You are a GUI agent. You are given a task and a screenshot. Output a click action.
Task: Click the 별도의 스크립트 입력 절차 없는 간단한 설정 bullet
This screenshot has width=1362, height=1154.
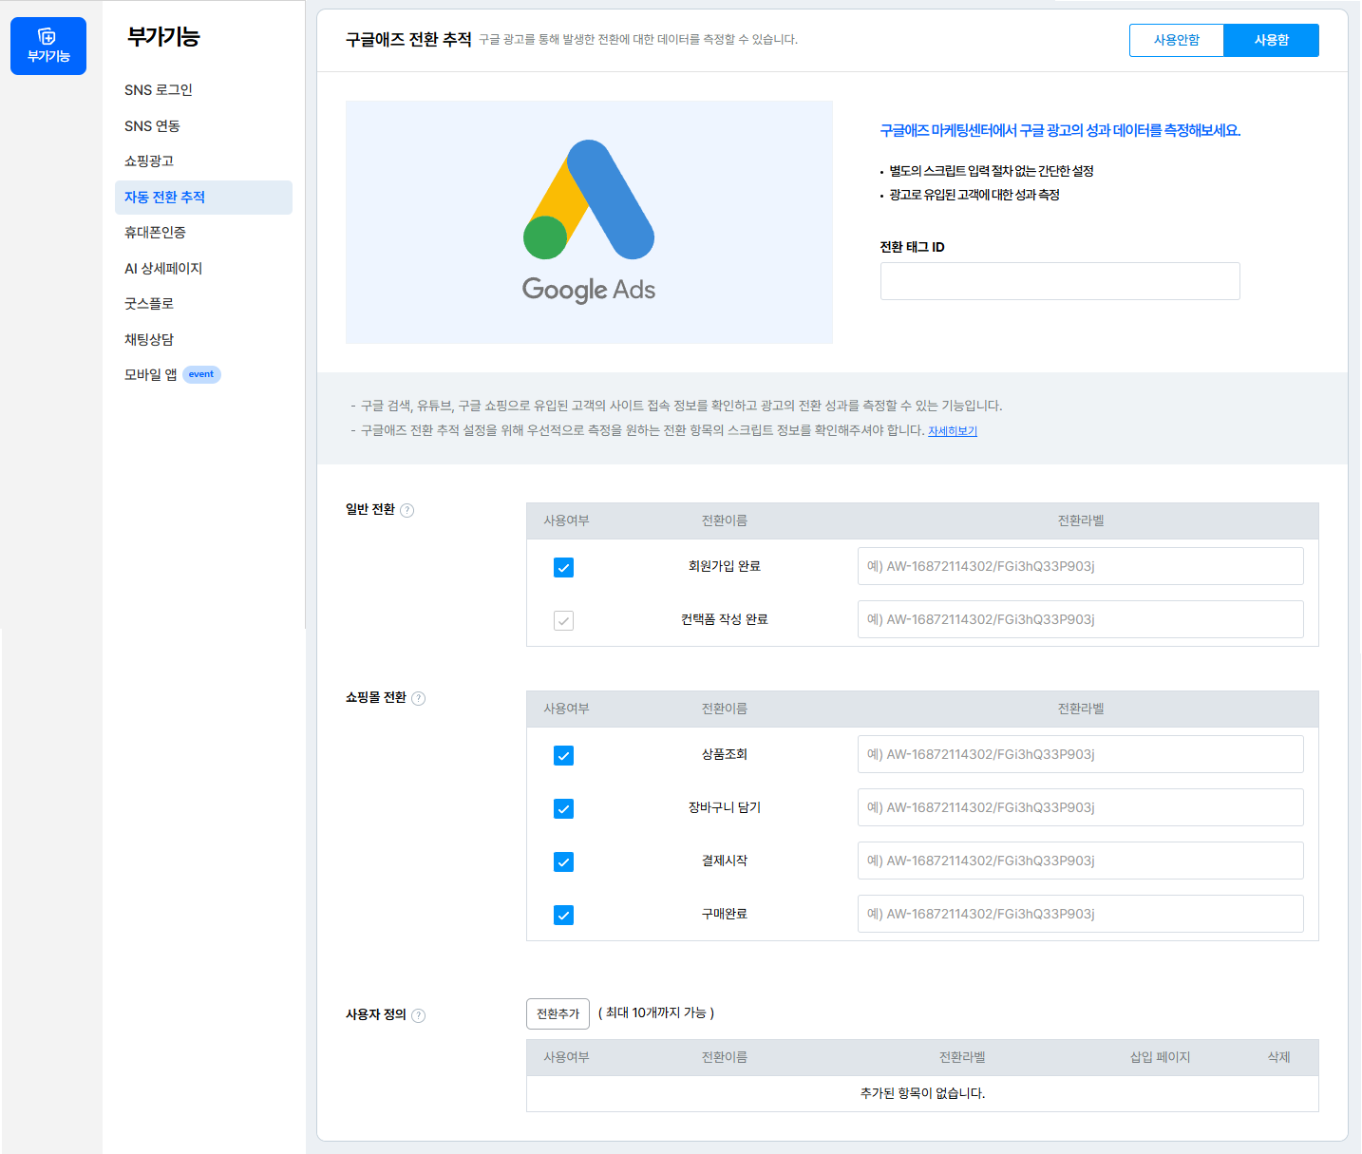click(992, 171)
